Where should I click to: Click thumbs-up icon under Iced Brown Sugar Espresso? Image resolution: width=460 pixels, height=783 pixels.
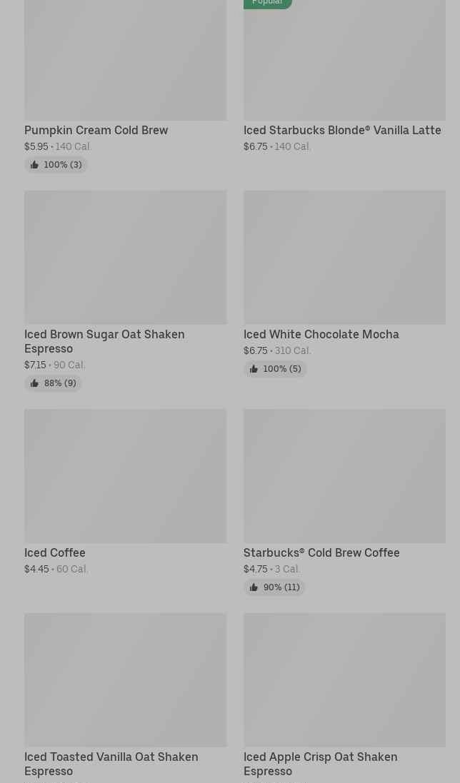coord(34,383)
